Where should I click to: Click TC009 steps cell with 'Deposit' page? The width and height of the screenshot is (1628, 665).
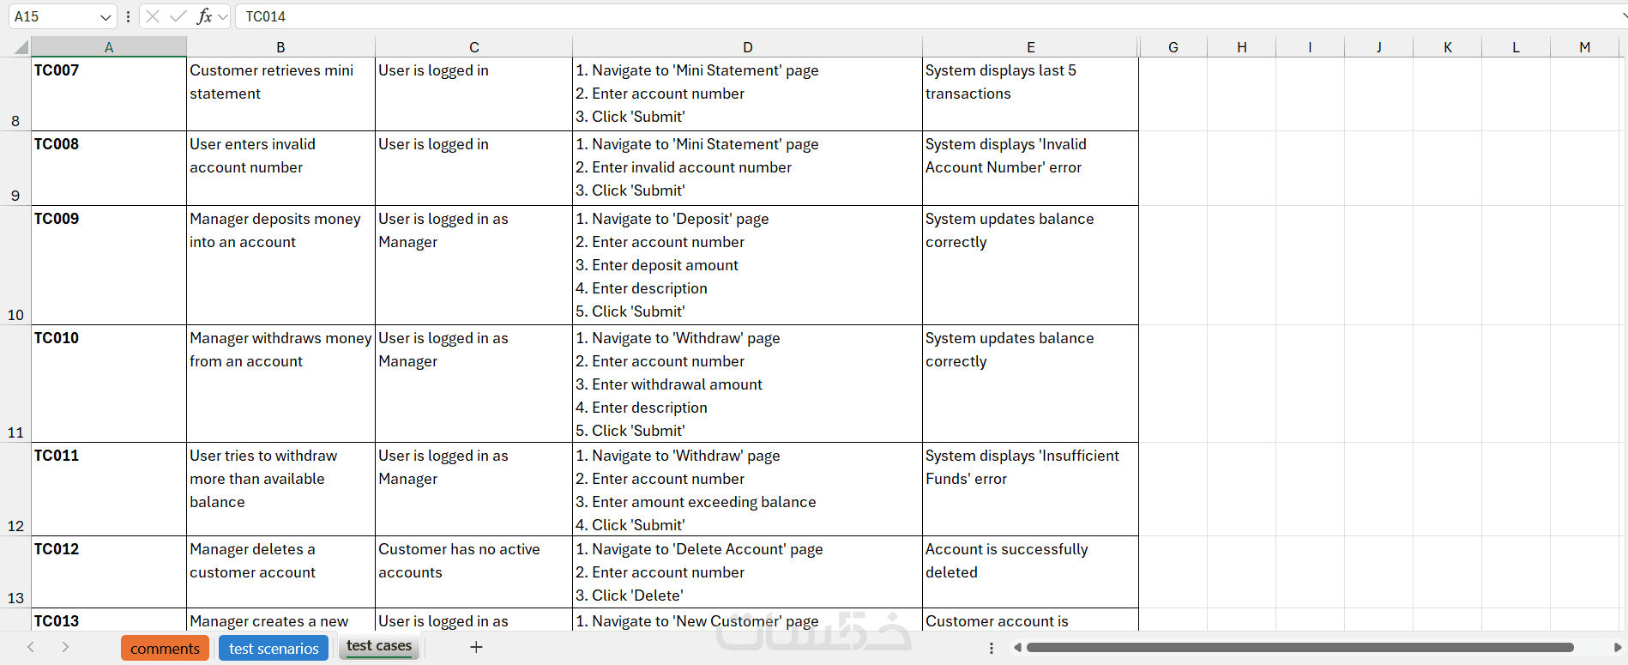point(747,265)
